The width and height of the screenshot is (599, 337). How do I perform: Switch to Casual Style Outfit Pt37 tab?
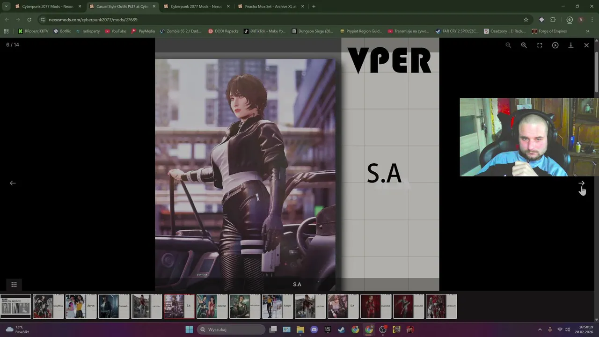point(123,7)
